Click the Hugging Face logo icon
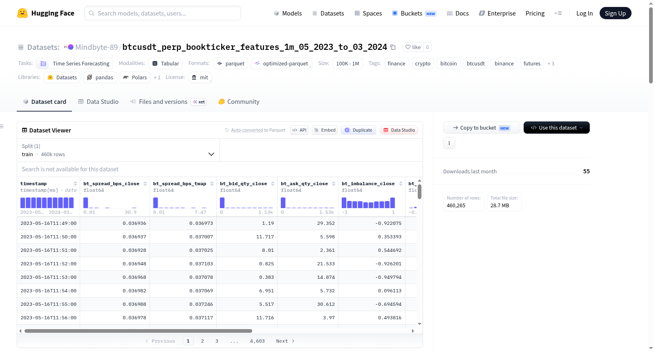This screenshot has width=654, height=352. pos(22,13)
